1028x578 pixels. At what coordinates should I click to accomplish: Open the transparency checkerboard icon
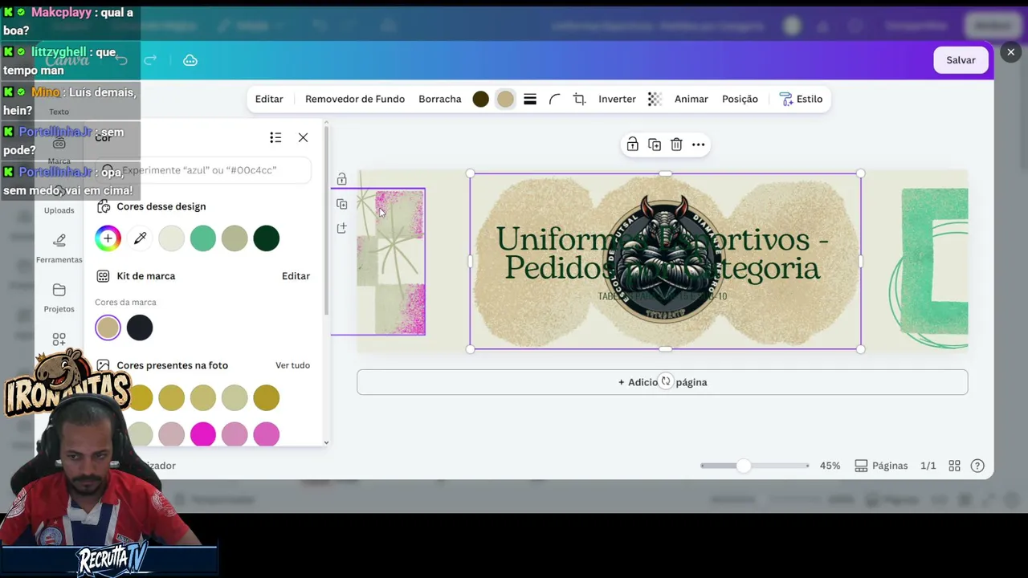655,99
